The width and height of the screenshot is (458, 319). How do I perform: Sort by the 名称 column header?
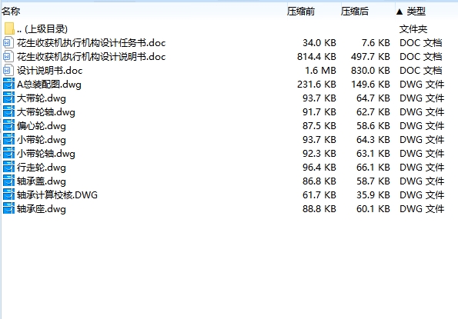point(11,12)
